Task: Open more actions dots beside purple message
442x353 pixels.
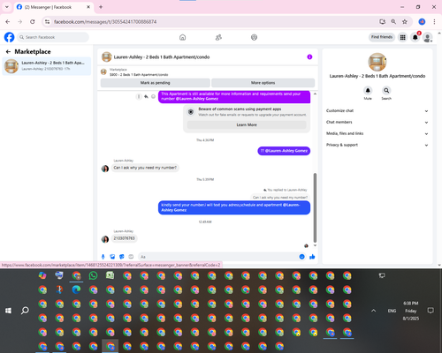Action: pyautogui.click(x=139, y=96)
